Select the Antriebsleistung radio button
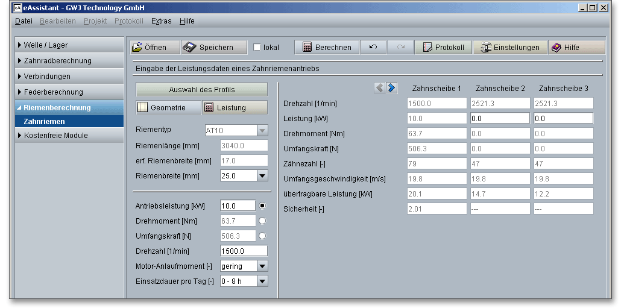Screen dimensions: 621x308 coord(262,206)
